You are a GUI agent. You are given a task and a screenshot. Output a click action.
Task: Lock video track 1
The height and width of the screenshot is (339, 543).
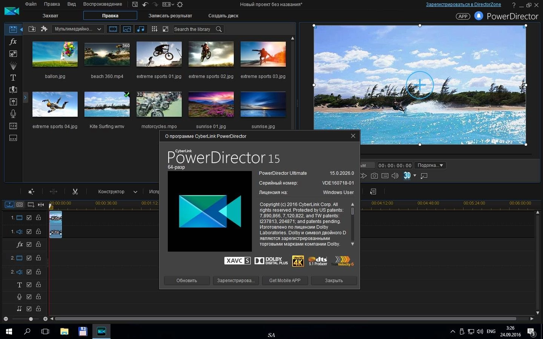[x=38, y=217]
